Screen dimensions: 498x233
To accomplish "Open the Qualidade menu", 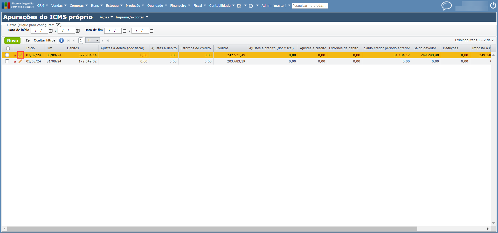I will point(157,6).
